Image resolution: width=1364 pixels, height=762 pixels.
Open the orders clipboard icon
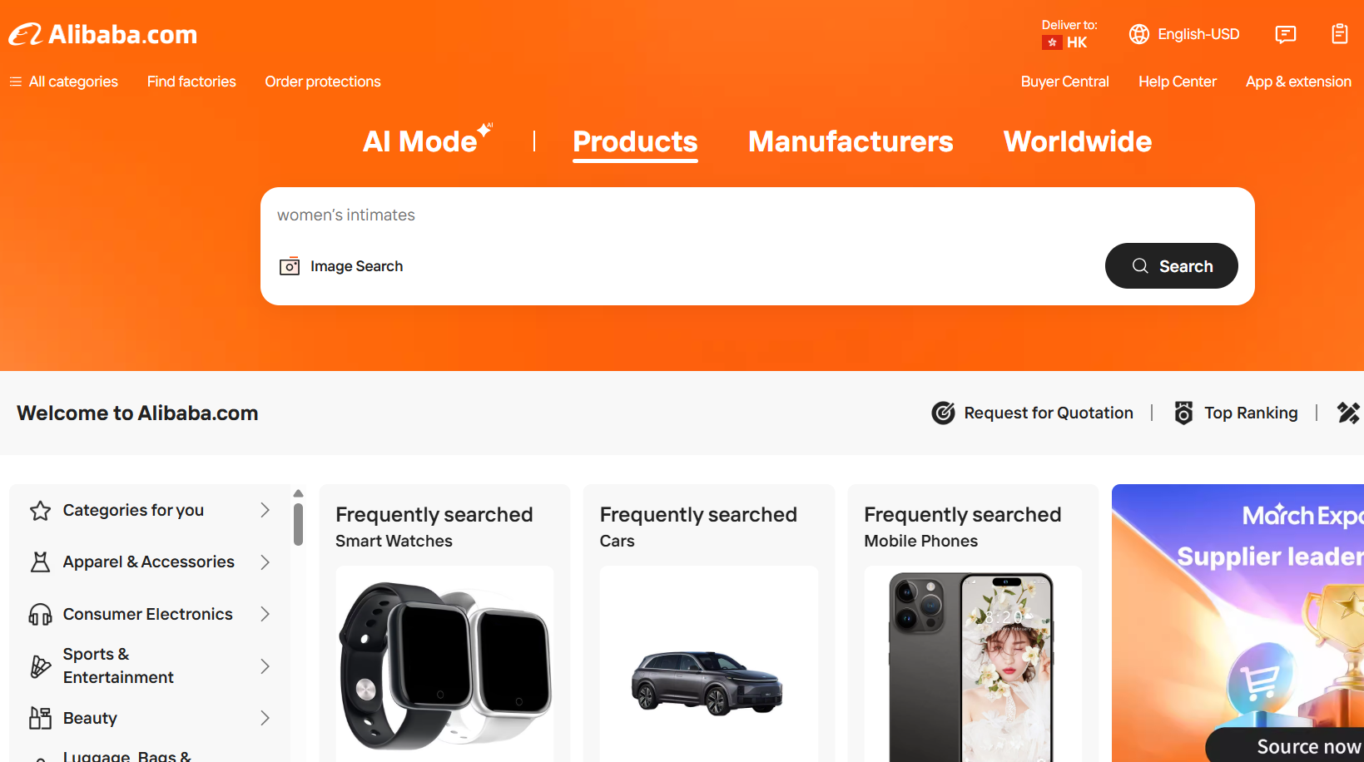tap(1339, 34)
